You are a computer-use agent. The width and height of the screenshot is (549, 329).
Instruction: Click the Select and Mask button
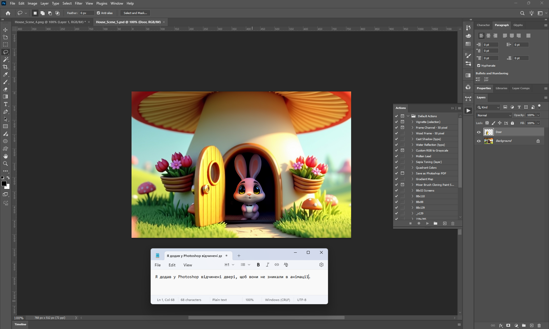pyautogui.click(x=135, y=13)
